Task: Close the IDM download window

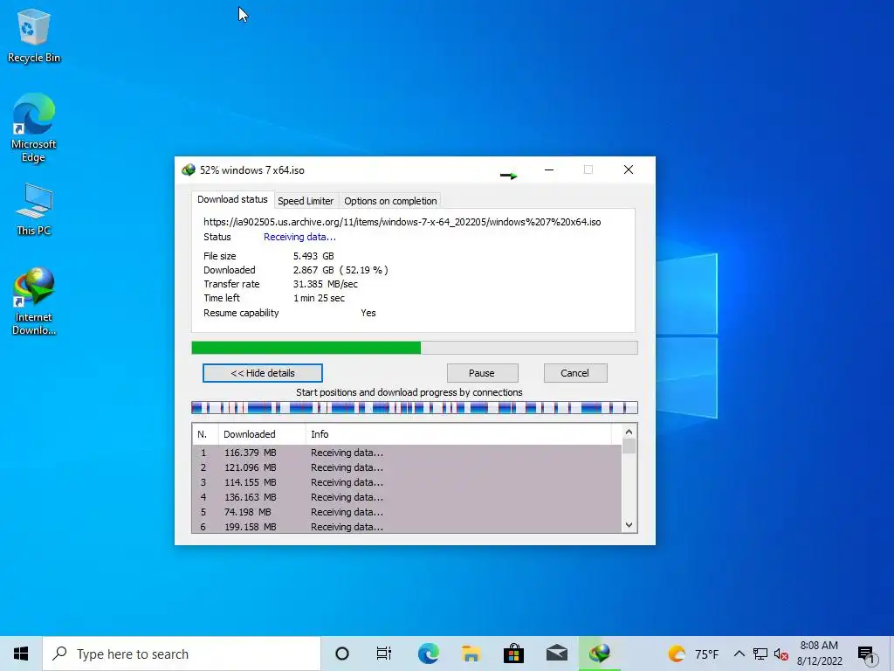Action: 629,169
